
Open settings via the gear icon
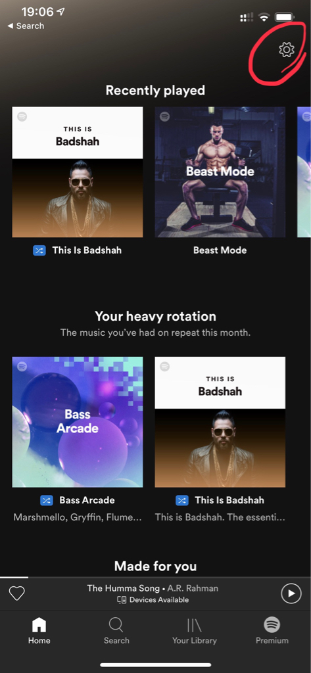coord(286,50)
